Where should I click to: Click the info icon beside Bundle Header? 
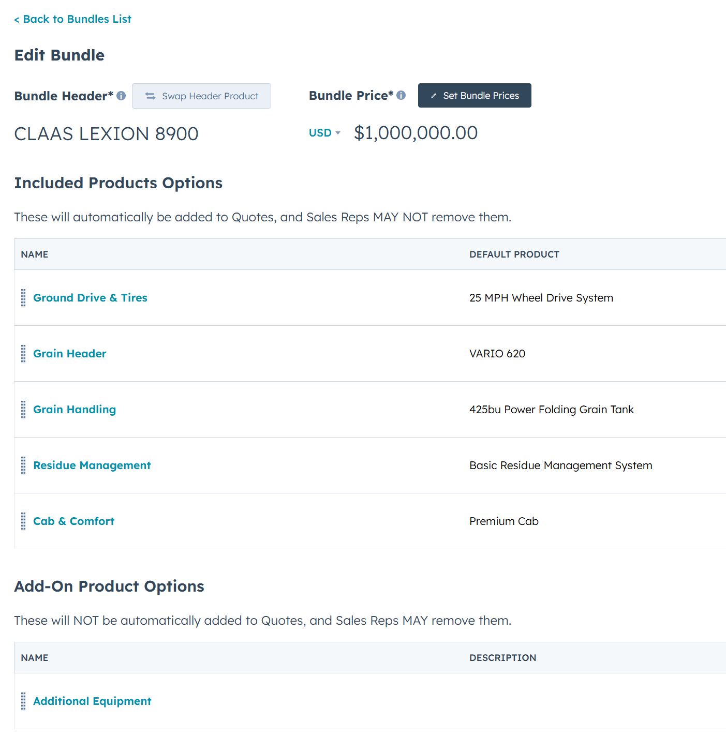coord(121,96)
